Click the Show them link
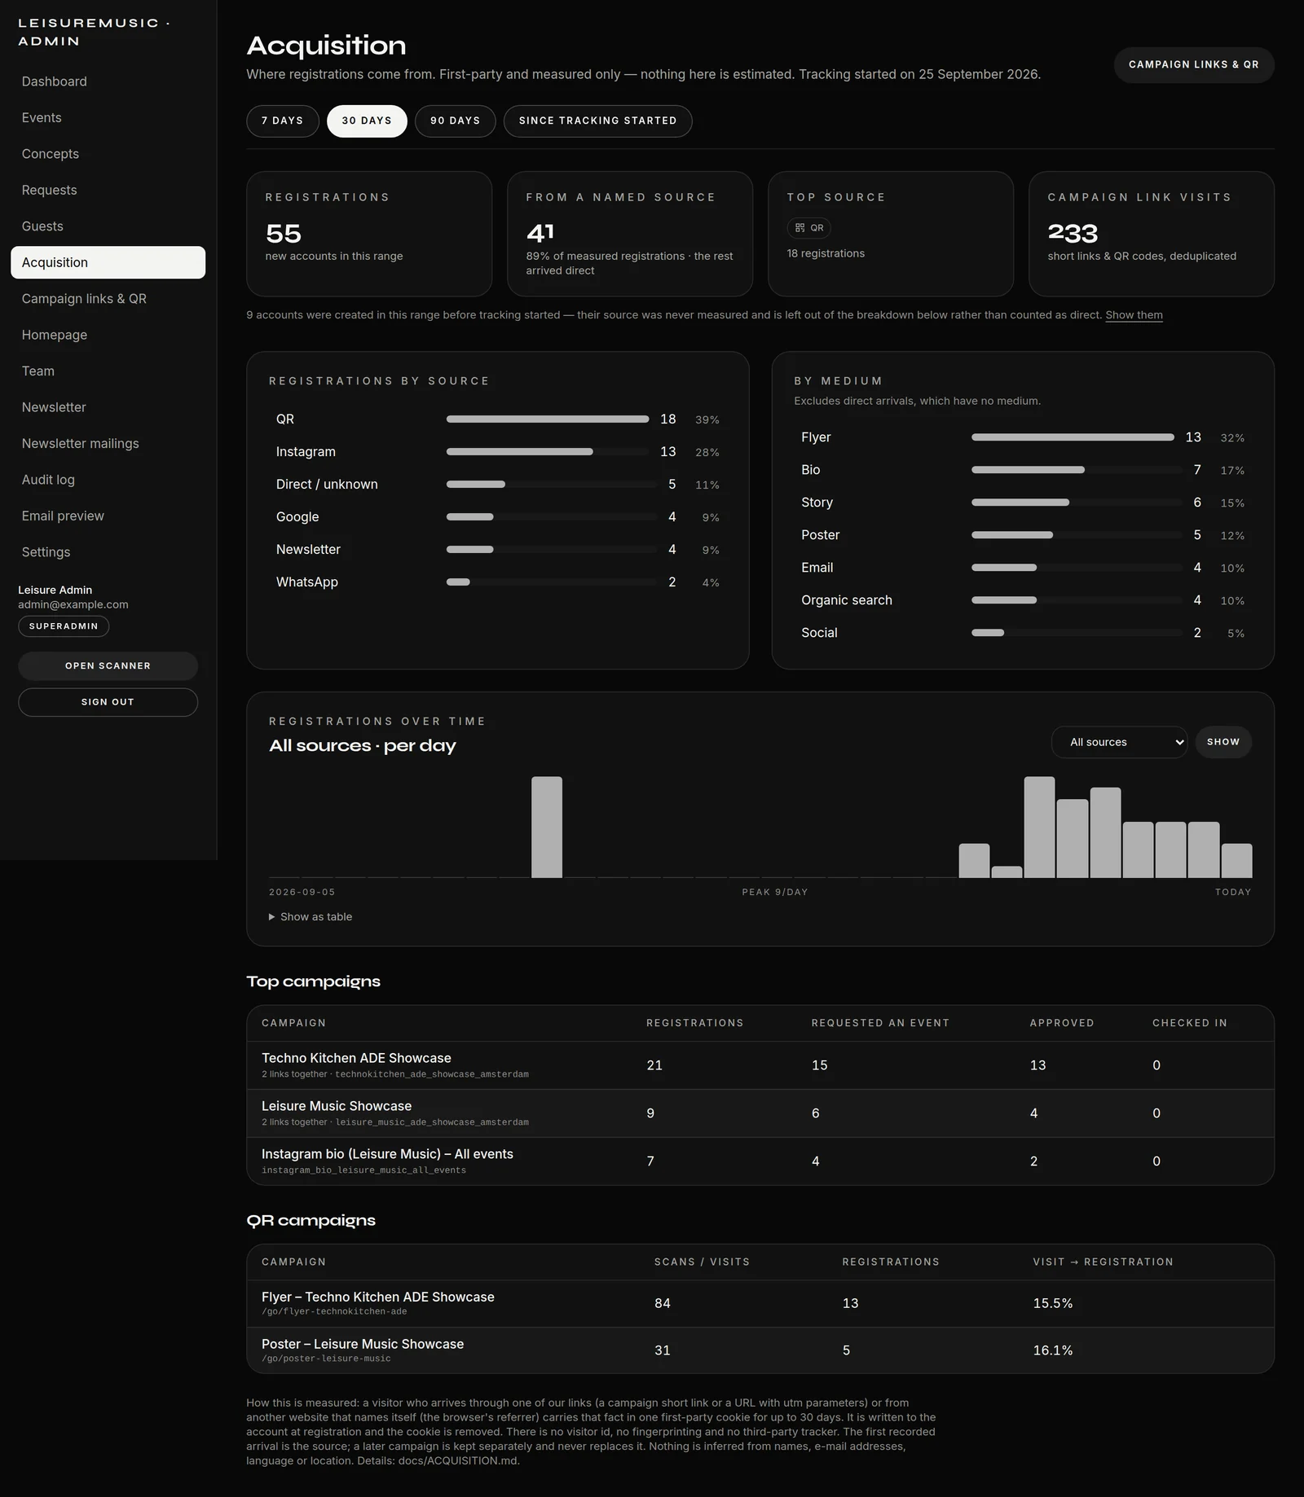 click(1134, 315)
